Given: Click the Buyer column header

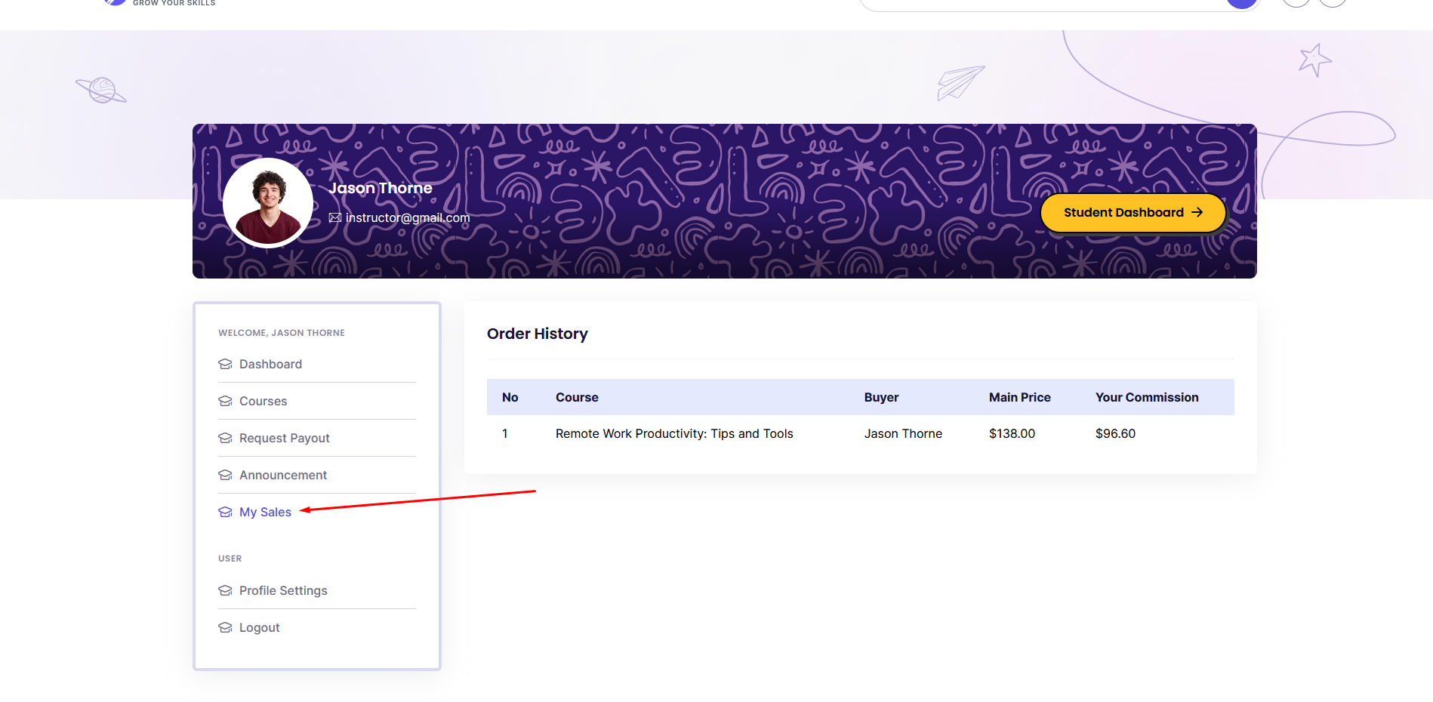Looking at the screenshot, I should click(881, 397).
